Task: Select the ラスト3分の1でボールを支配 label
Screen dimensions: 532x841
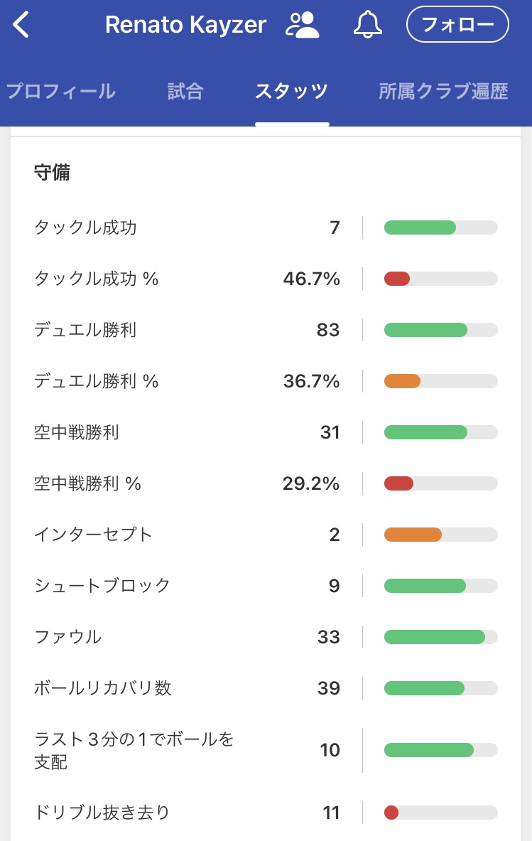Action: (134, 750)
